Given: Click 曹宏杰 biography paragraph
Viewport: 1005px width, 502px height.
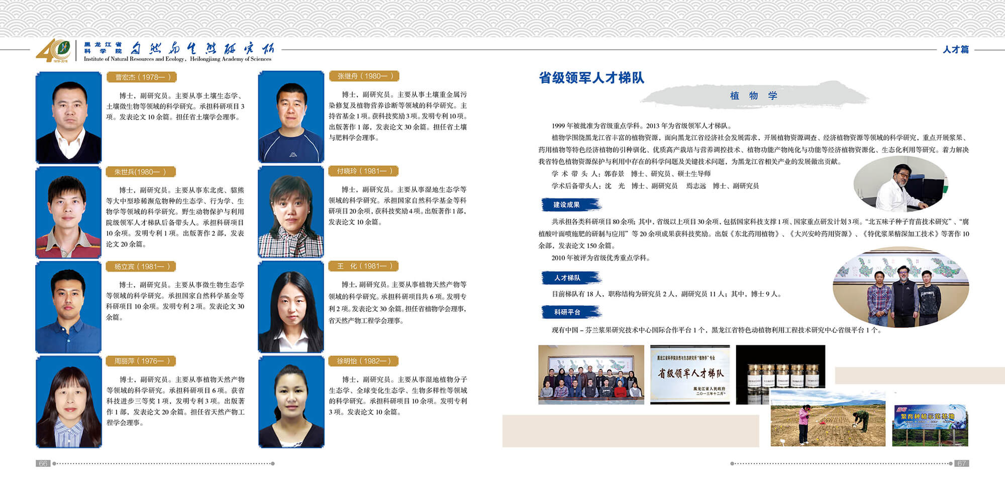Looking at the screenshot, I should [x=175, y=106].
